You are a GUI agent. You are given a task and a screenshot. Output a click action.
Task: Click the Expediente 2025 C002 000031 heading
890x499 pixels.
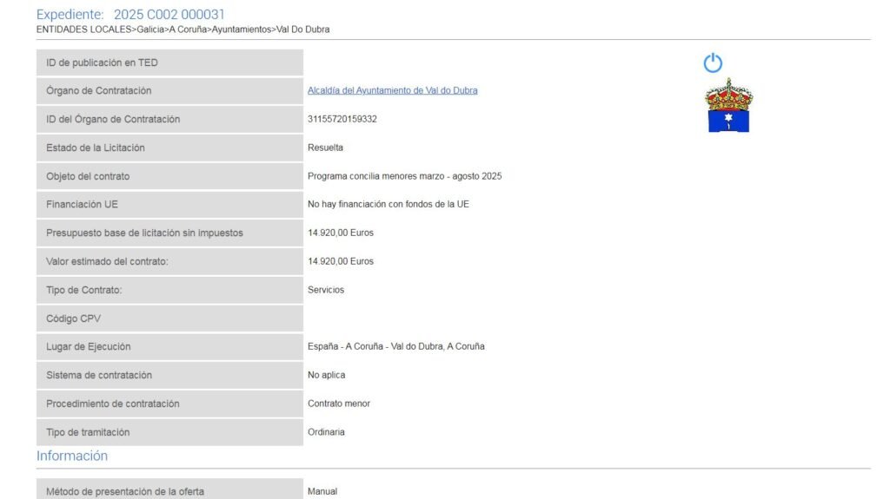[x=130, y=15]
